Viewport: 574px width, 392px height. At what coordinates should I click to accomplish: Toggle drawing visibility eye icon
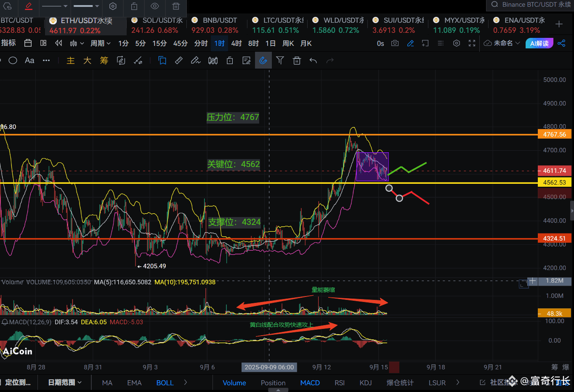(x=155, y=6)
